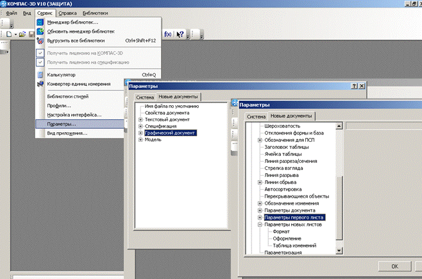Viewport: 422px width, 279px height.
Task: Expand Обозначение изменения node
Action: point(260,203)
